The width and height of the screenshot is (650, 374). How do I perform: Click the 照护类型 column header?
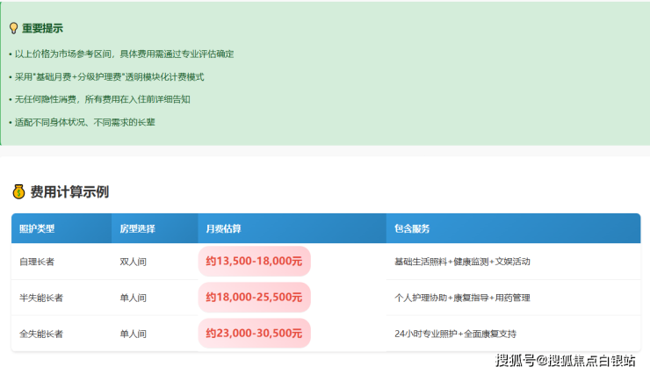(37, 228)
